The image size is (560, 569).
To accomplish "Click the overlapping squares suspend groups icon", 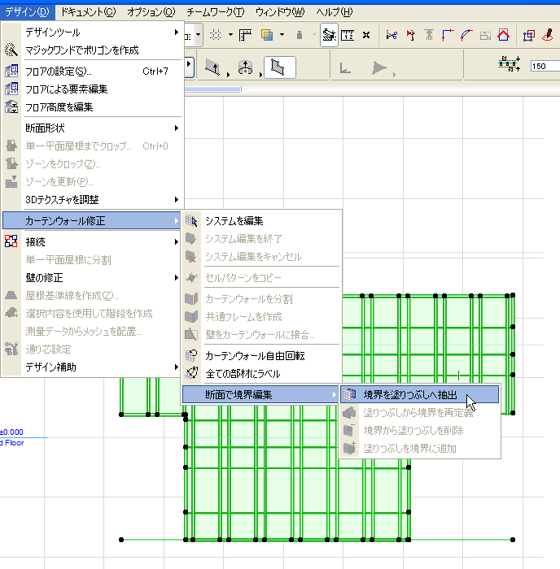I will (x=529, y=36).
